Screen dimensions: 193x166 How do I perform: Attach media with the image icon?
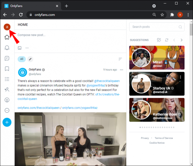[20, 48]
